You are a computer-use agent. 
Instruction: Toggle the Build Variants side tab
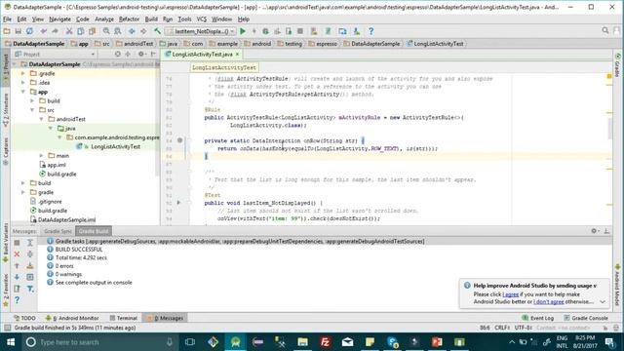[x=6, y=242]
